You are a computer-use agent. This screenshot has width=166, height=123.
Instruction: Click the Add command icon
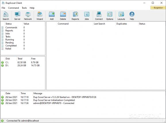tap(52, 16)
